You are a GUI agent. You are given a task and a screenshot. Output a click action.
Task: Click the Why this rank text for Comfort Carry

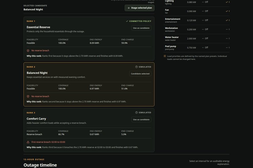pyautogui.click(x=82, y=147)
